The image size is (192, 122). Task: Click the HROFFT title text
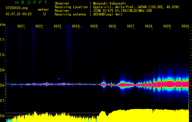point(31,2)
